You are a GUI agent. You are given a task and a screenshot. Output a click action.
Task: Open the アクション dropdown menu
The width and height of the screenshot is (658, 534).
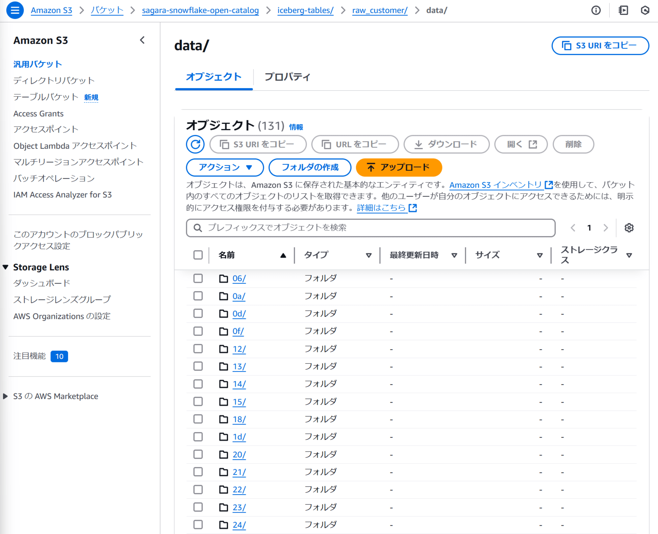225,167
